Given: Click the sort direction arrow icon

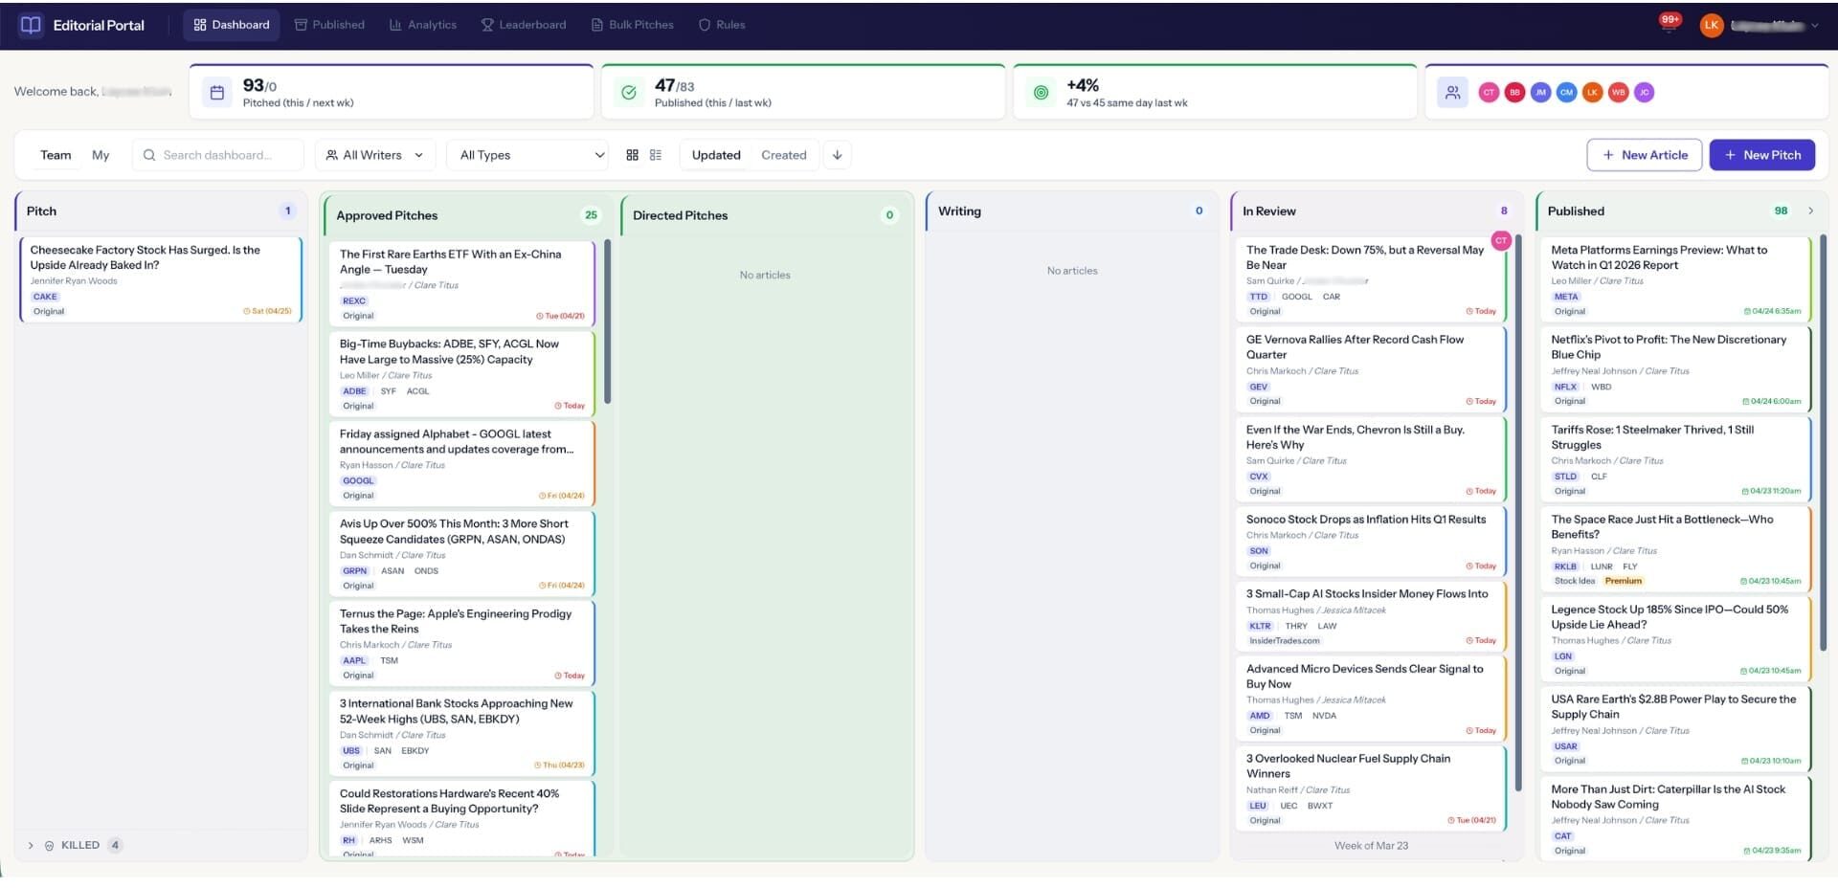Looking at the screenshot, I should coord(837,155).
